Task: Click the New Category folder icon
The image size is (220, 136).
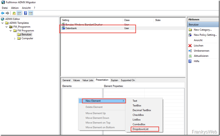Action: (x=190, y=30)
